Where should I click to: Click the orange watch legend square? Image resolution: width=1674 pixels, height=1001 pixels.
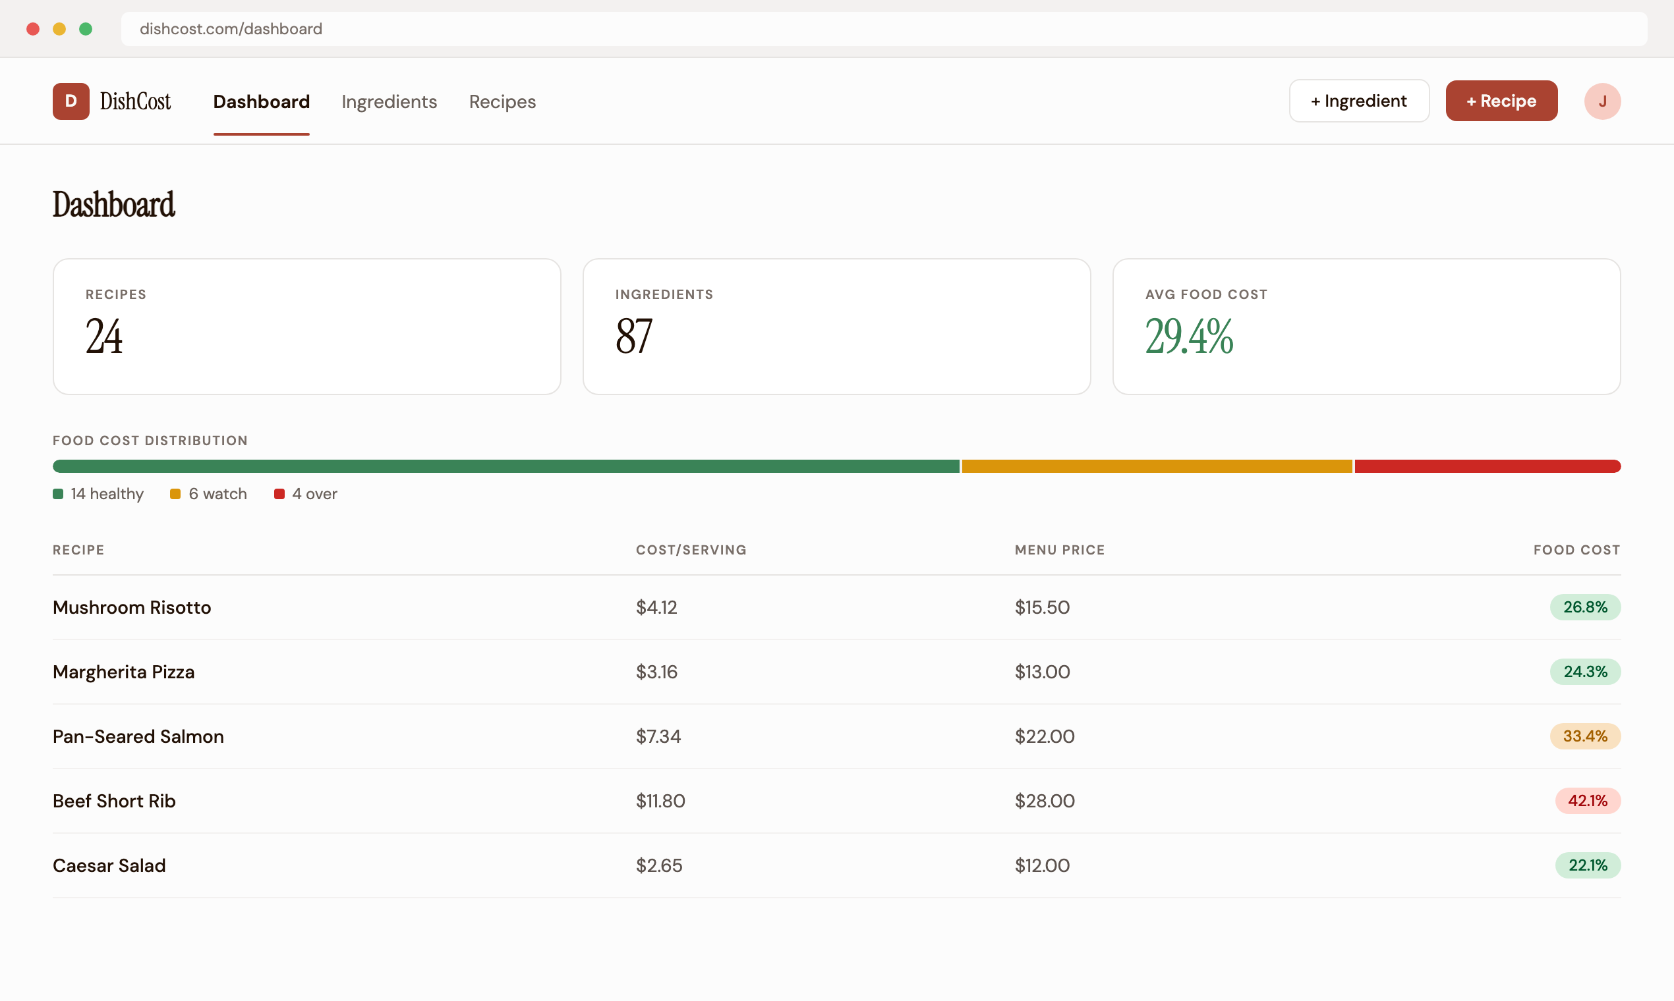click(175, 494)
